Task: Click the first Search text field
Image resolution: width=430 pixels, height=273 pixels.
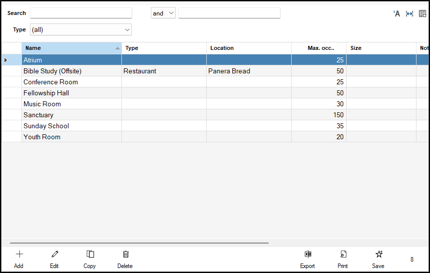Action: [x=81, y=13]
